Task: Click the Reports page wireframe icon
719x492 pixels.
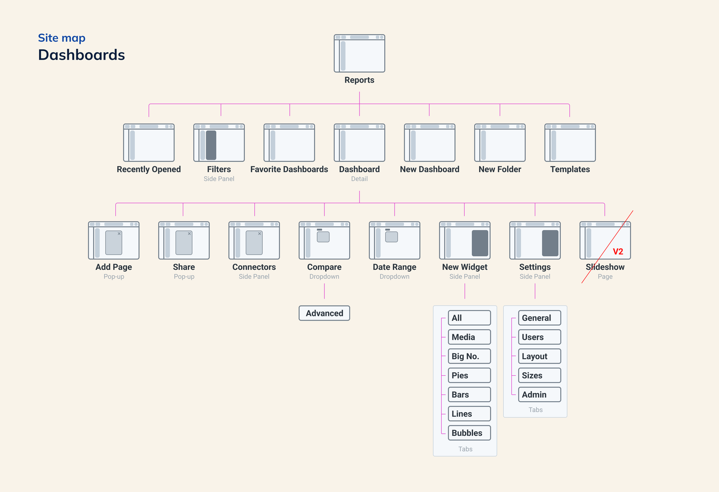Action: coord(359,53)
